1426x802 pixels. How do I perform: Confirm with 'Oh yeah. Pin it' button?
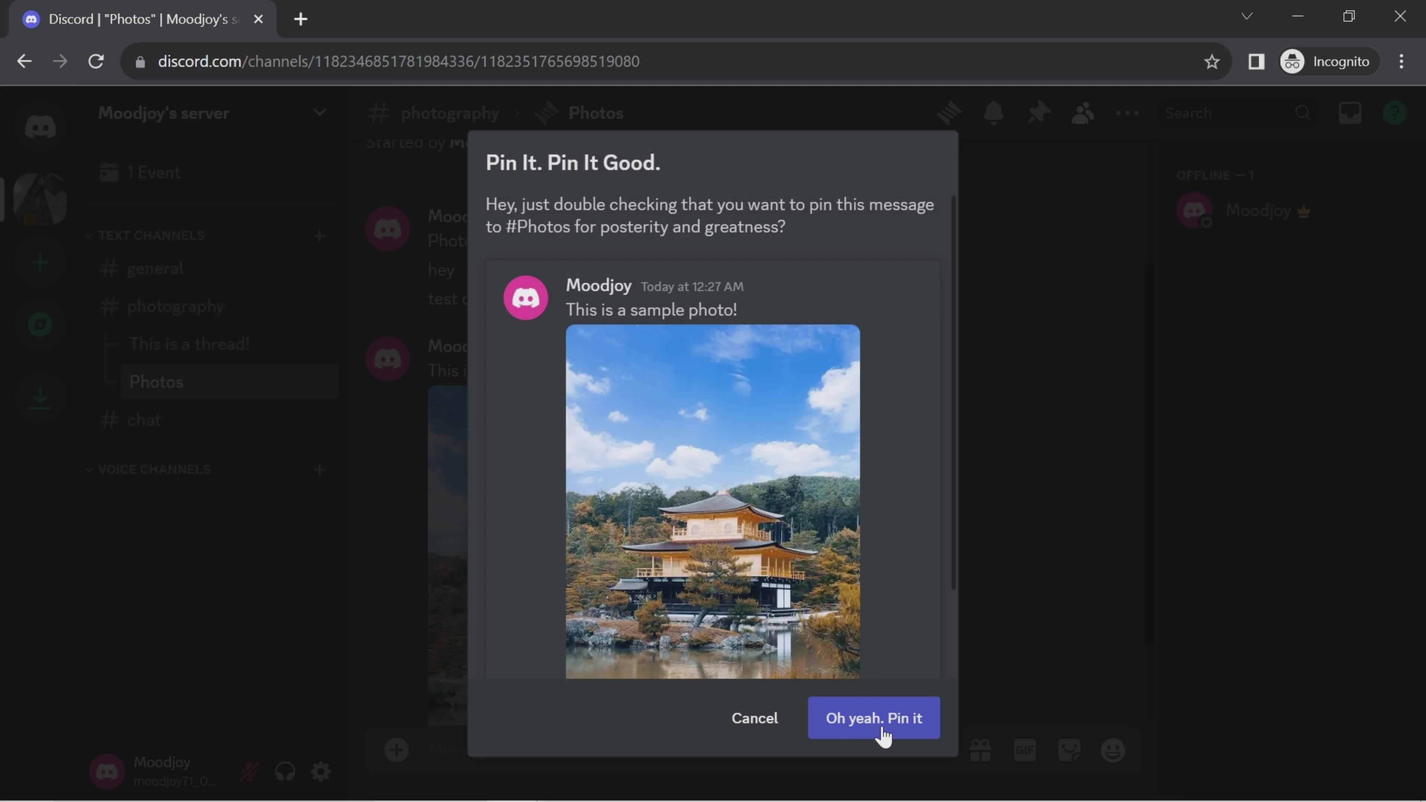pos(873,718)
